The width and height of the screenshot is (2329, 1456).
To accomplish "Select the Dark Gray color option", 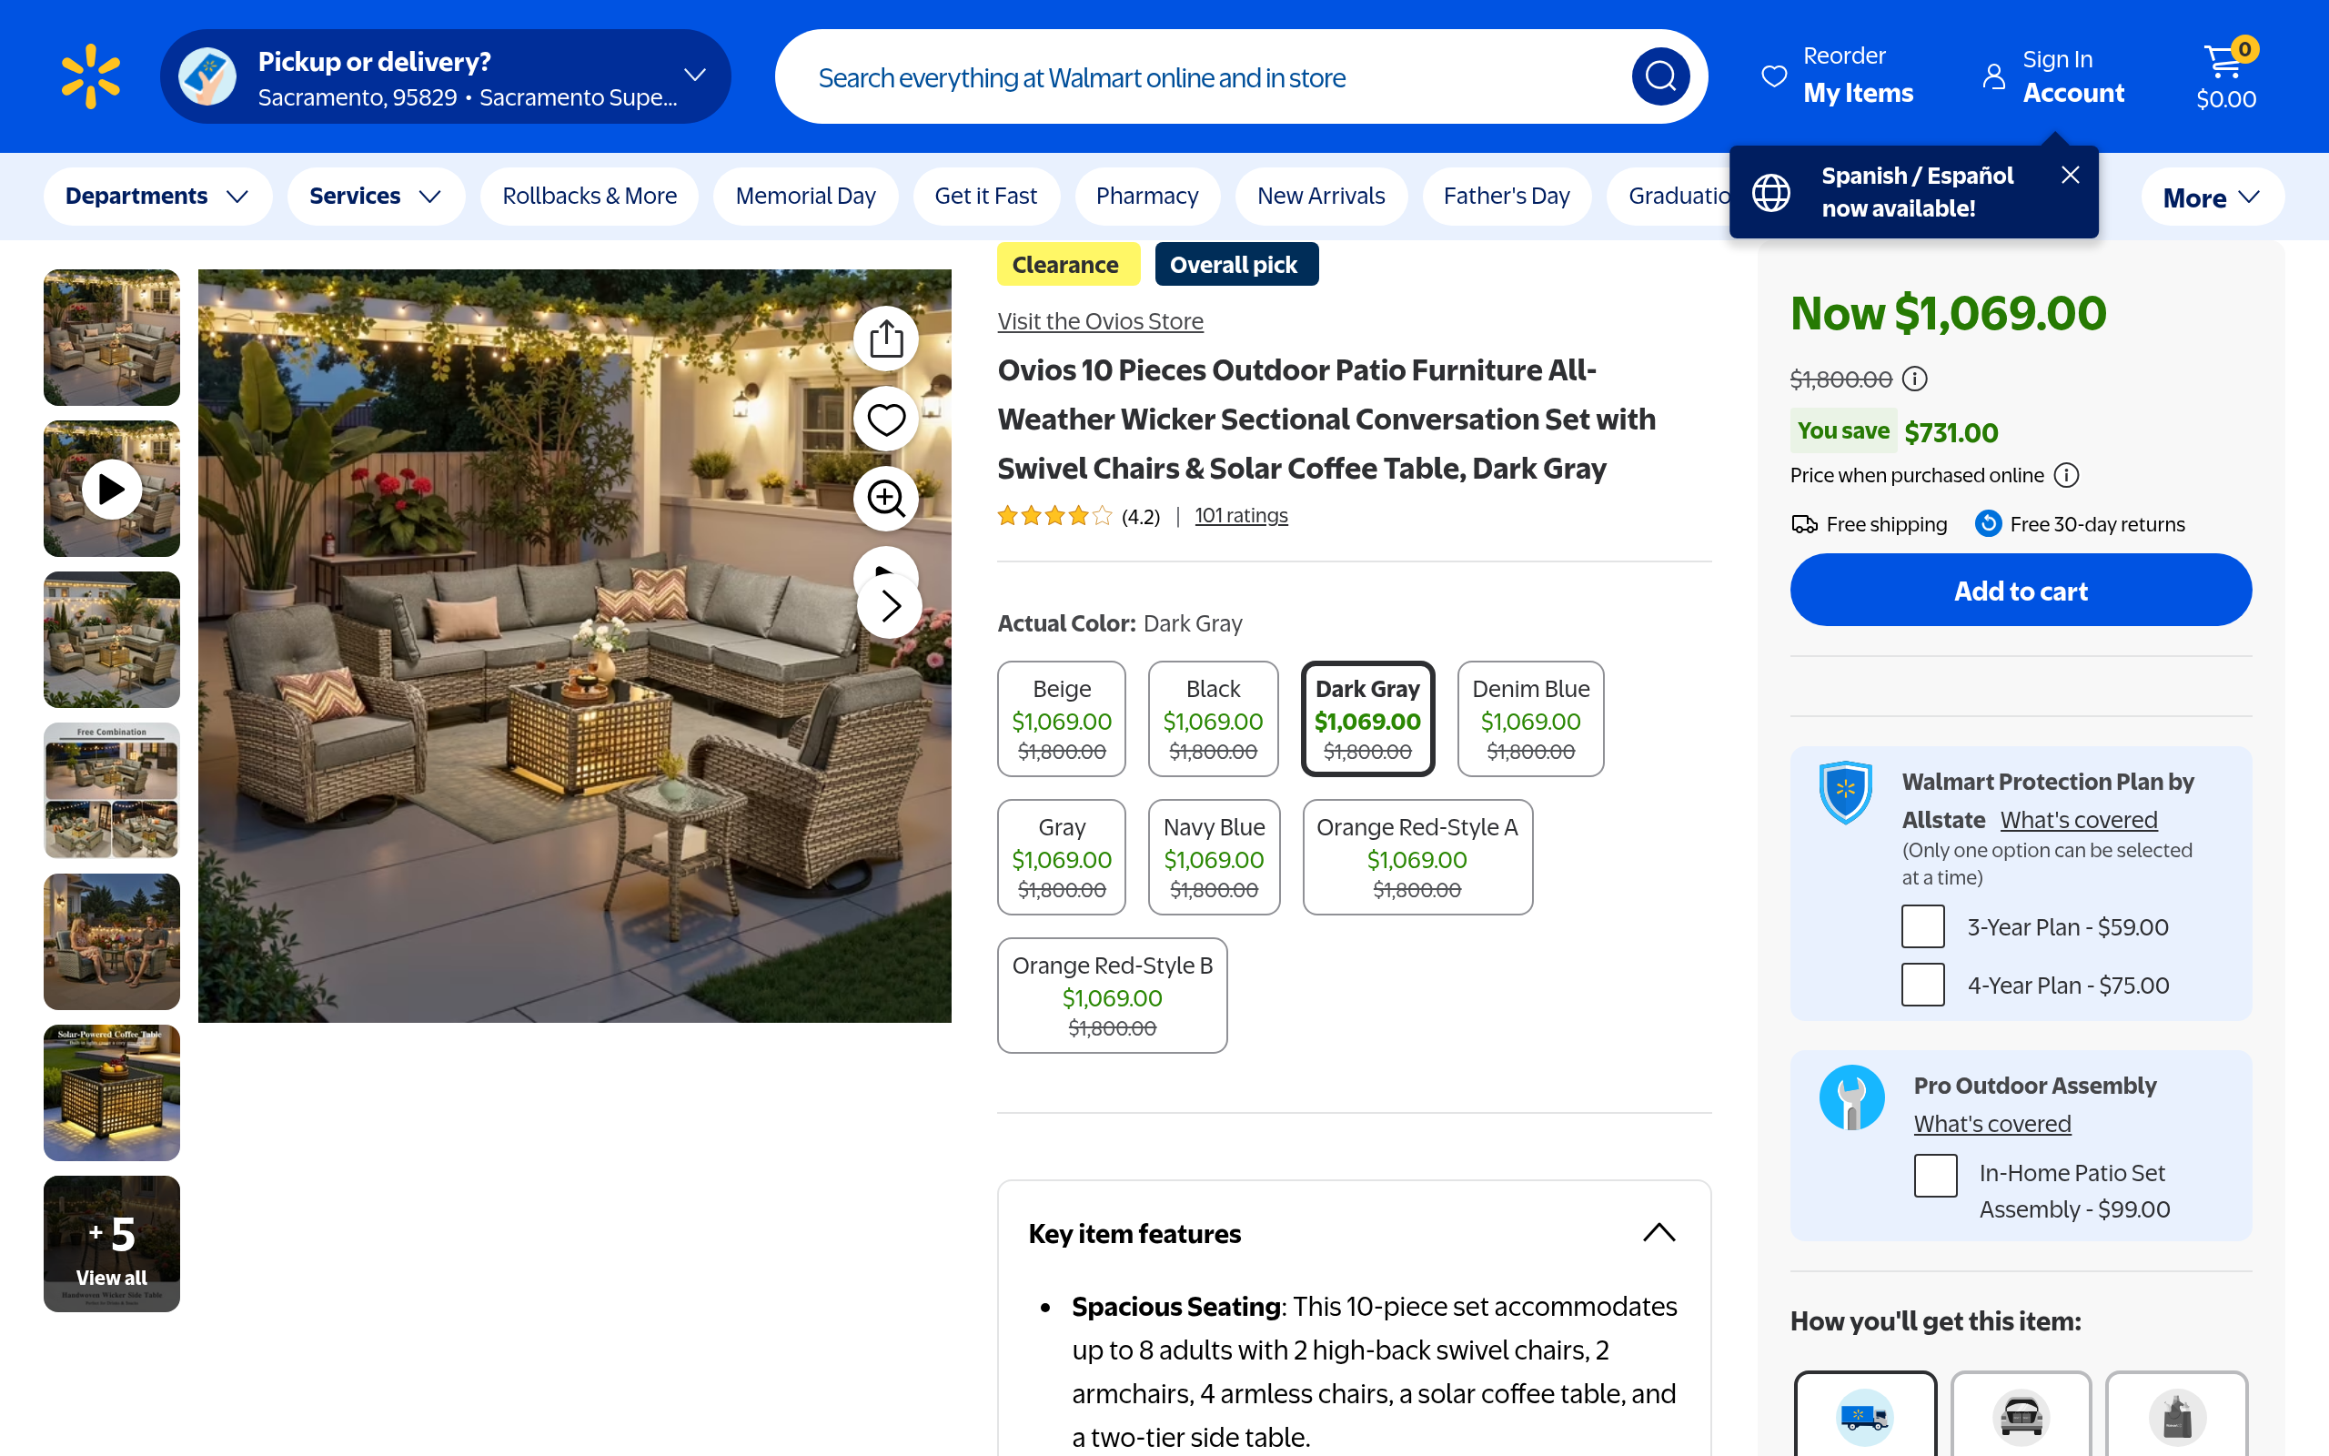I will (1367, 718).
